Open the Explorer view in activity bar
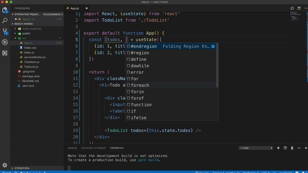Viewport: 308px width, 173px height. point(5,10)
